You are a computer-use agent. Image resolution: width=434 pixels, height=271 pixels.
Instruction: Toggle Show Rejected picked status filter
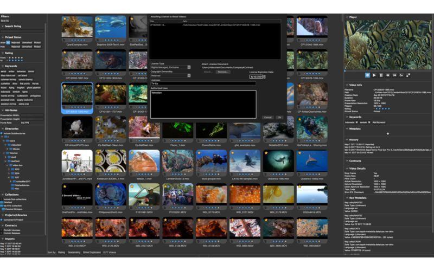[16, 43]
